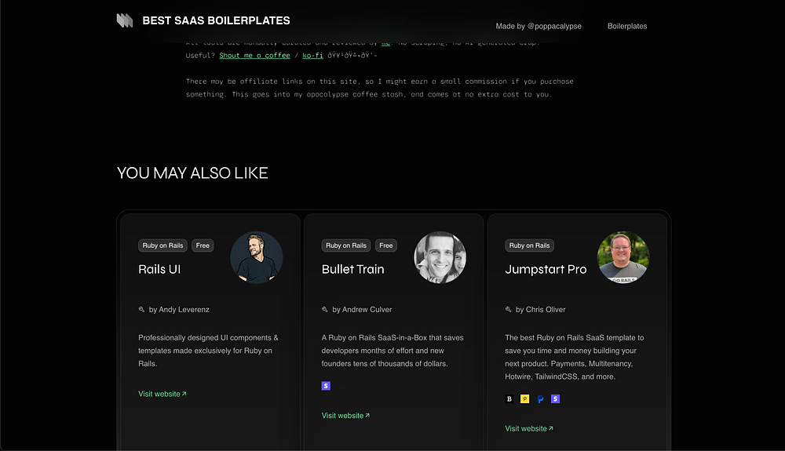Image resolution: width=785 pixels, height=451 pixels.
Task: Click Stripe payment icon on Bullet Train card
Action: click(326, 386)
